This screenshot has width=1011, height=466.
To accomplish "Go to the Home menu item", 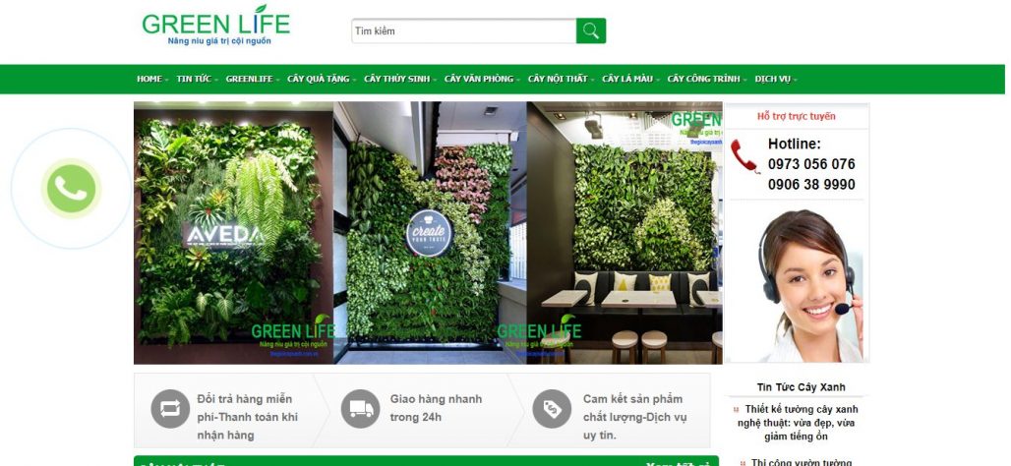I will [x=152, y=80].
